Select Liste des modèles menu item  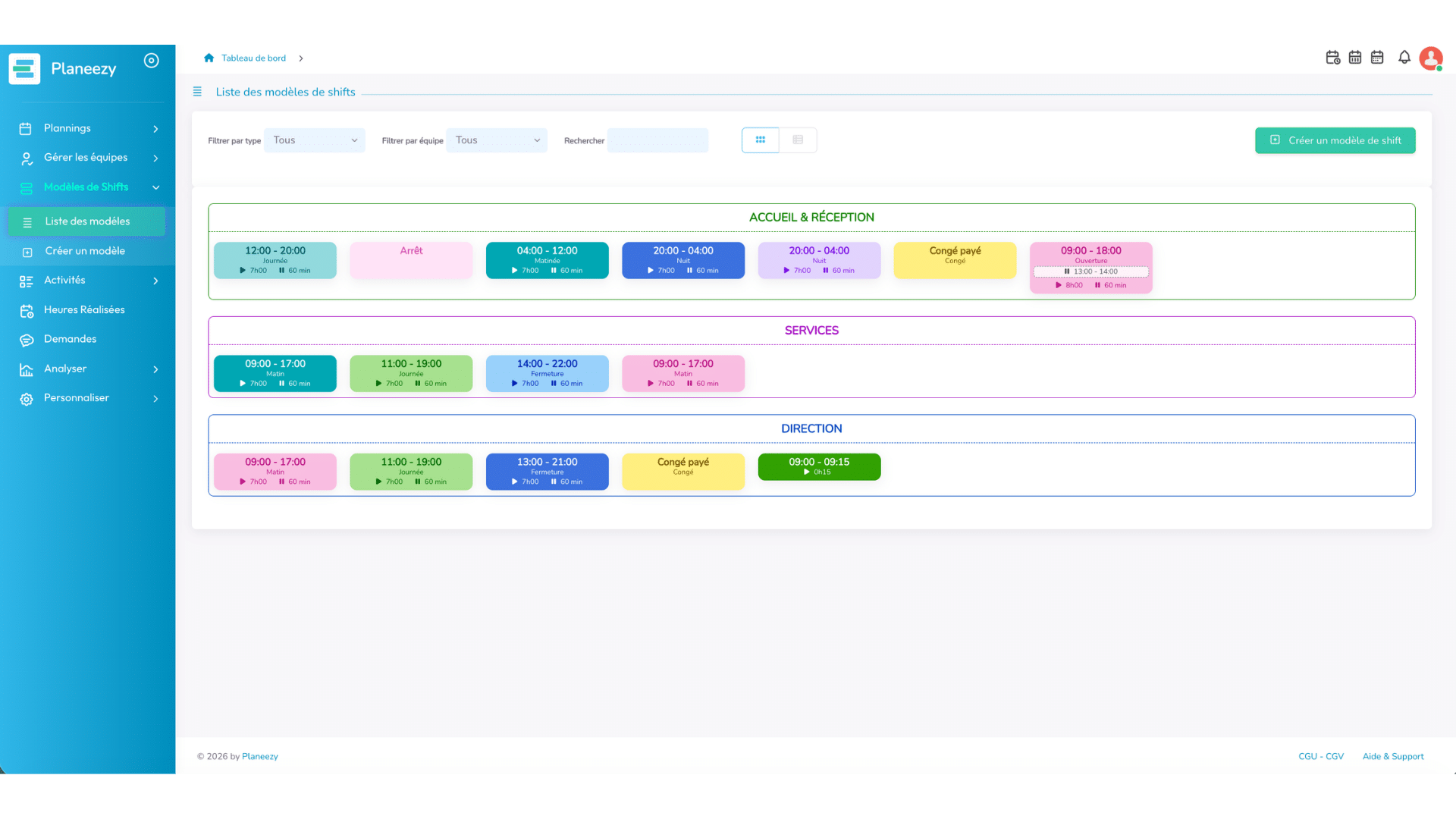[x=86, y=221]
